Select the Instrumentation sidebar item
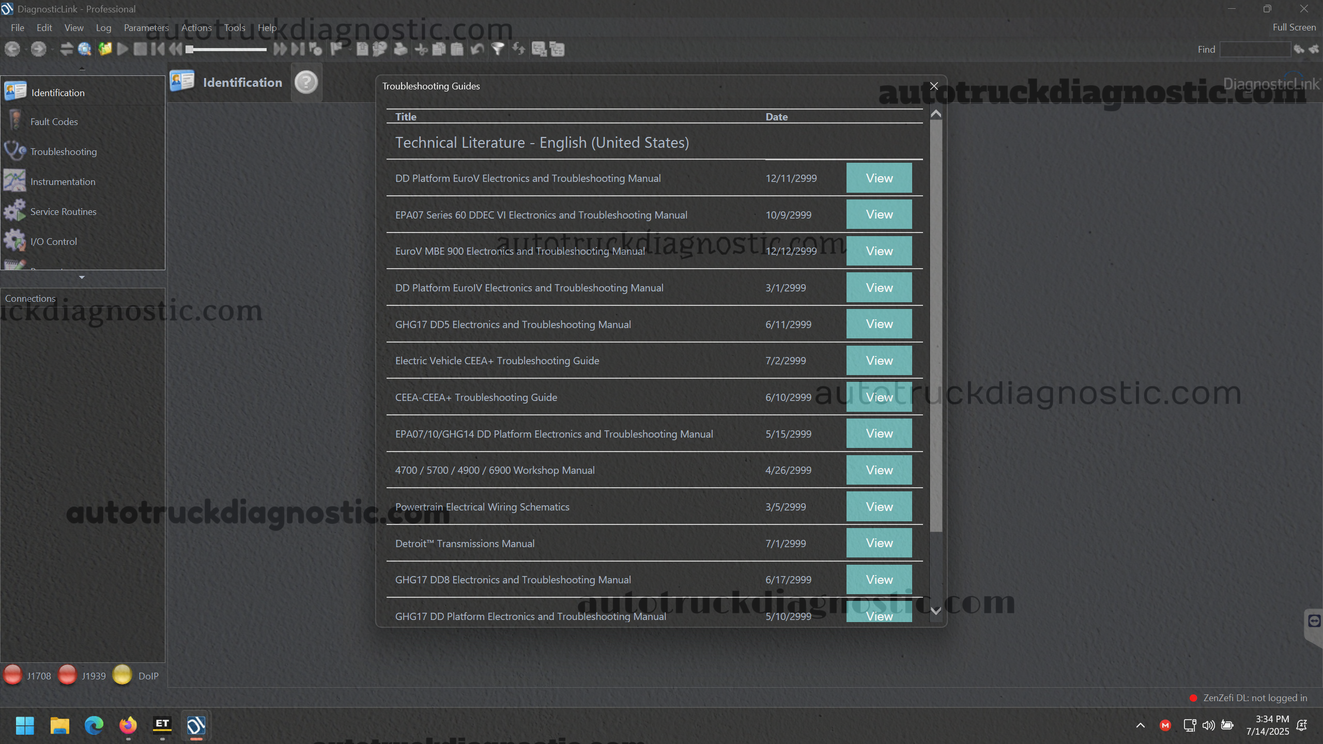Image resolution: width=1323 pixels, height=744 pixels. [x=63, y=182]
